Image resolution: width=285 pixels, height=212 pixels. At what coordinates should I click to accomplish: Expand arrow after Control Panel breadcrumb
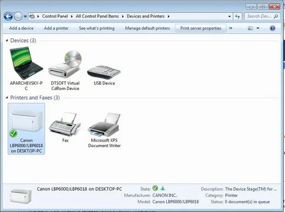72,16
